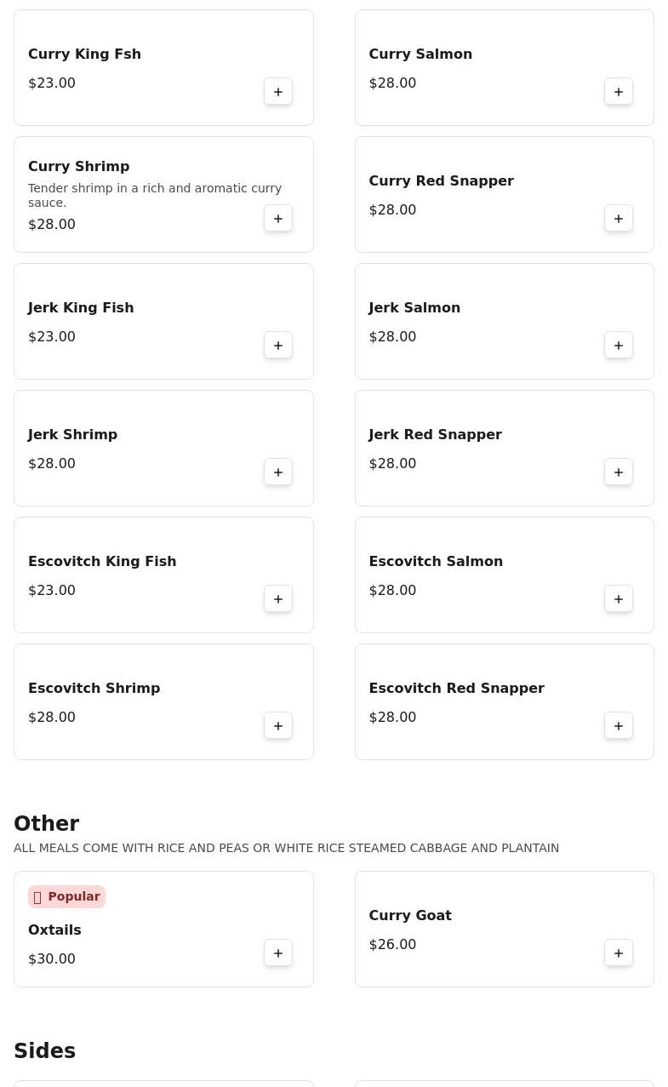This screenshot has width=668, height=1087.
Task: Add Jerk Red Snapper to order
Action: 619,472
